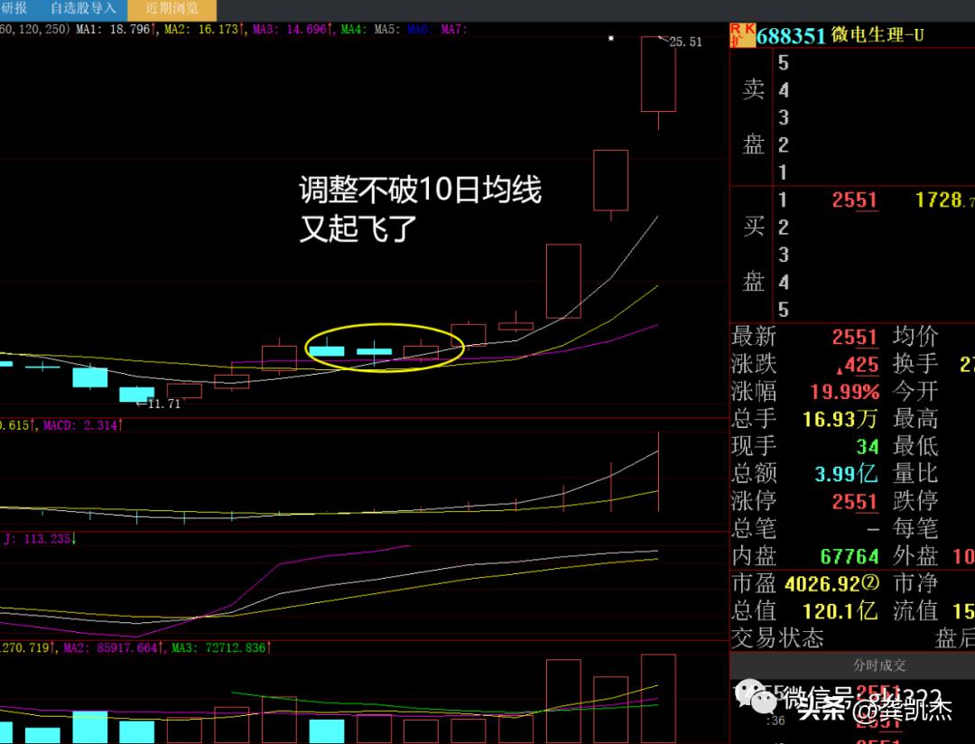The image size is (975, 744).
Task: Click the WeChat logo watermark
Action: coord(753,696)
